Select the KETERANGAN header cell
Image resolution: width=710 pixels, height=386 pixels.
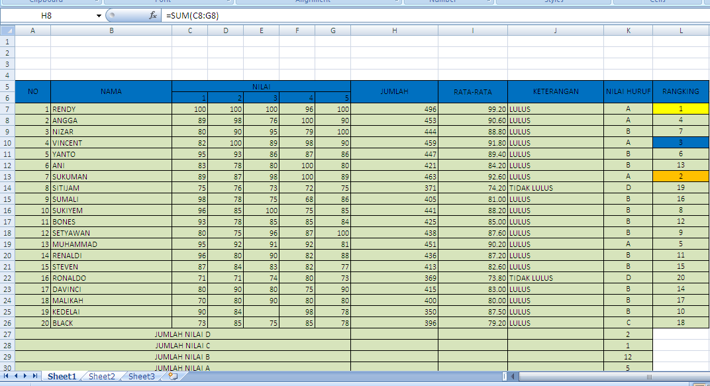tap(556, 92)
